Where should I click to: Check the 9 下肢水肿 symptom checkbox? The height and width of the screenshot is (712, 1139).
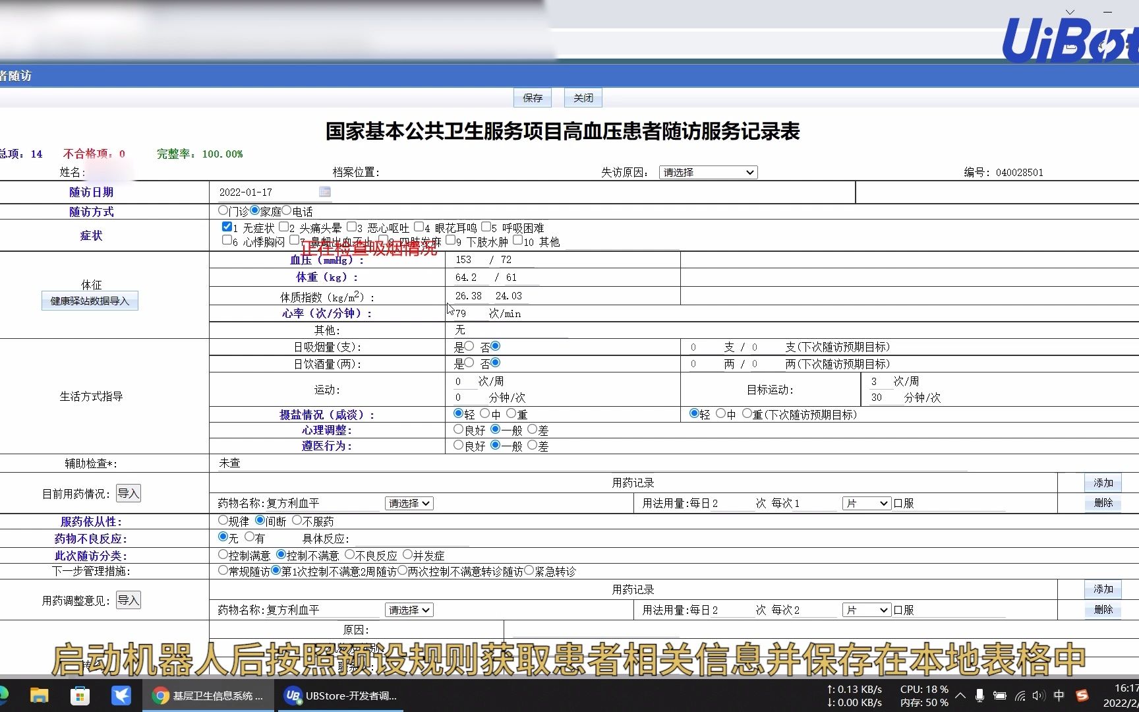pos(450,241)
